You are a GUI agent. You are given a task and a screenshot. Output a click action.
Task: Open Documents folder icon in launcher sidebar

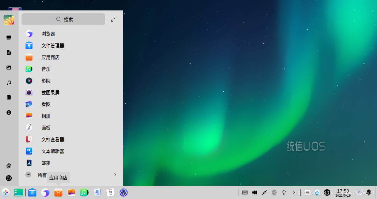coord(9,53)
